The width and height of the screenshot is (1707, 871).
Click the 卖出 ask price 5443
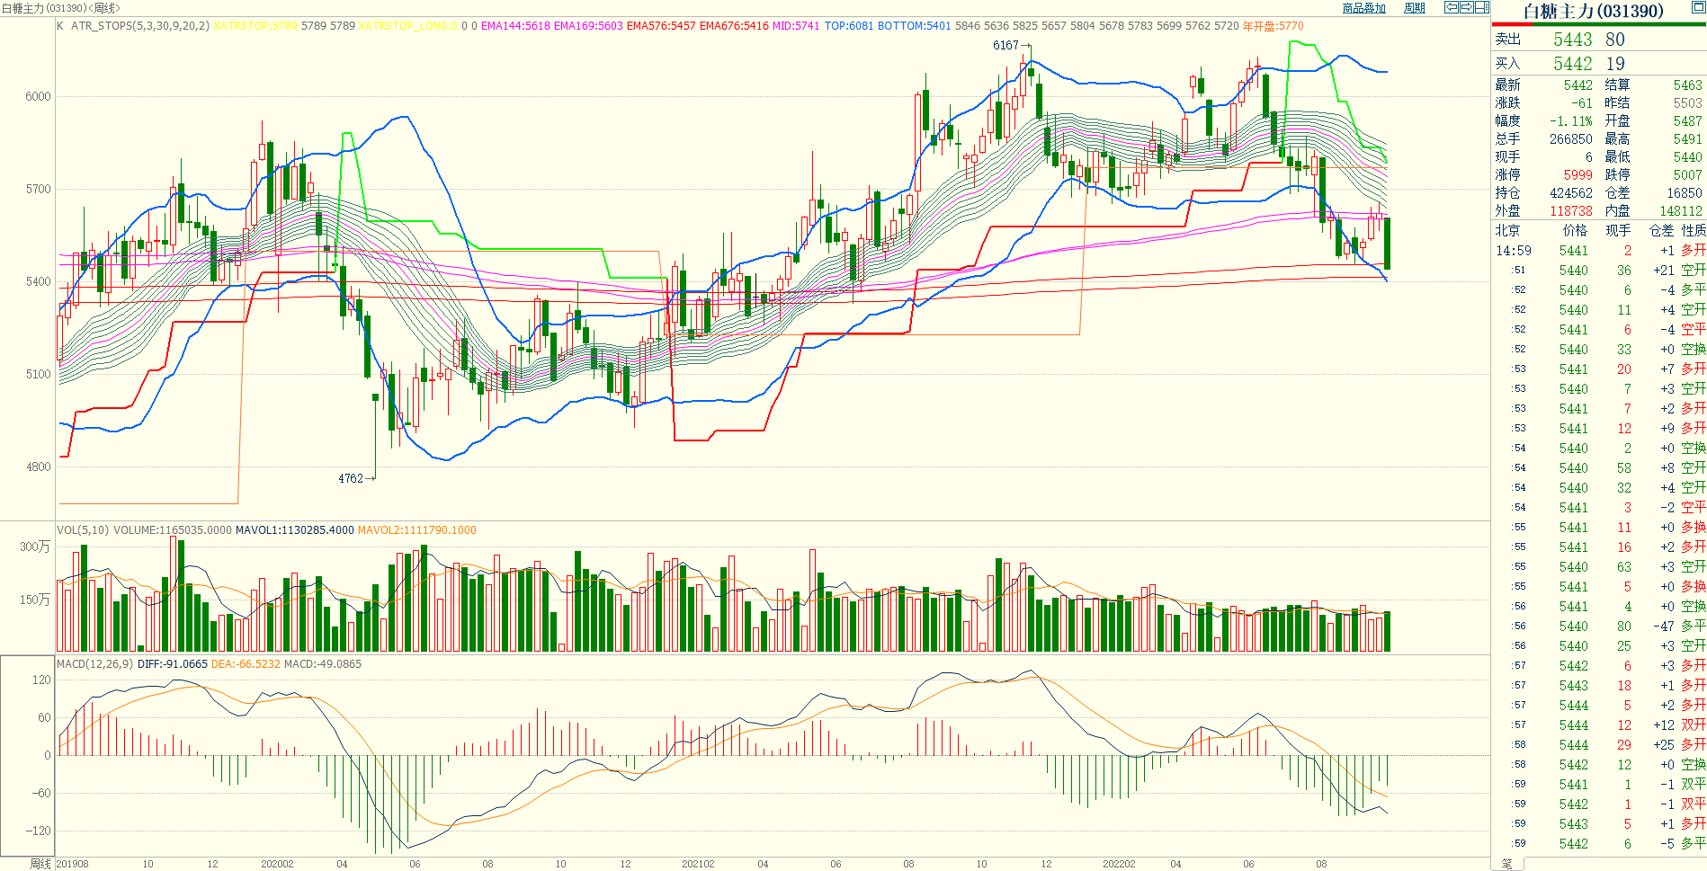coord(1572,40)
